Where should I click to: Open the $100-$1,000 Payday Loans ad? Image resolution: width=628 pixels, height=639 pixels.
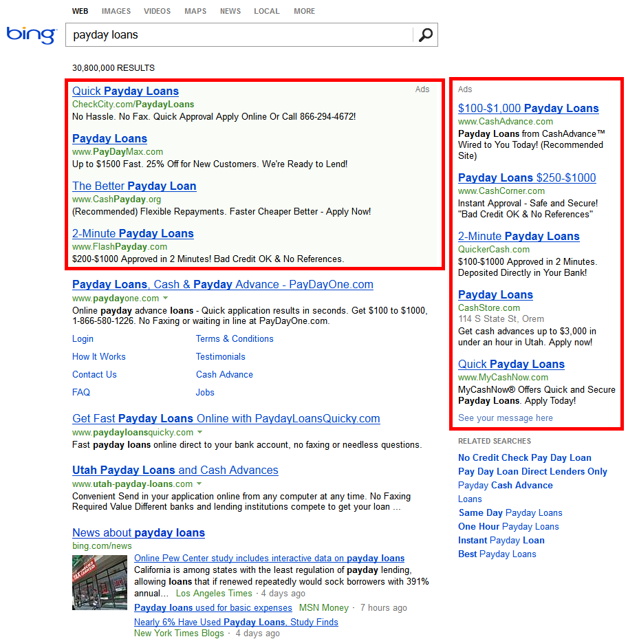point(528,108)
